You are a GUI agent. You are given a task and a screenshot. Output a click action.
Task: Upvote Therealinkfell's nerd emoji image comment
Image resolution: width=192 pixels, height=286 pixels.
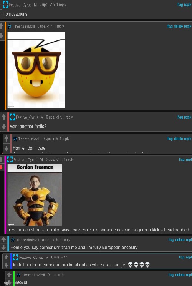click(1, 26)
